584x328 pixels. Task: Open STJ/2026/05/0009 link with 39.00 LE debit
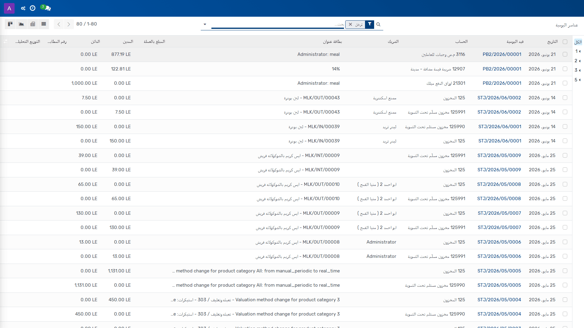499,170
